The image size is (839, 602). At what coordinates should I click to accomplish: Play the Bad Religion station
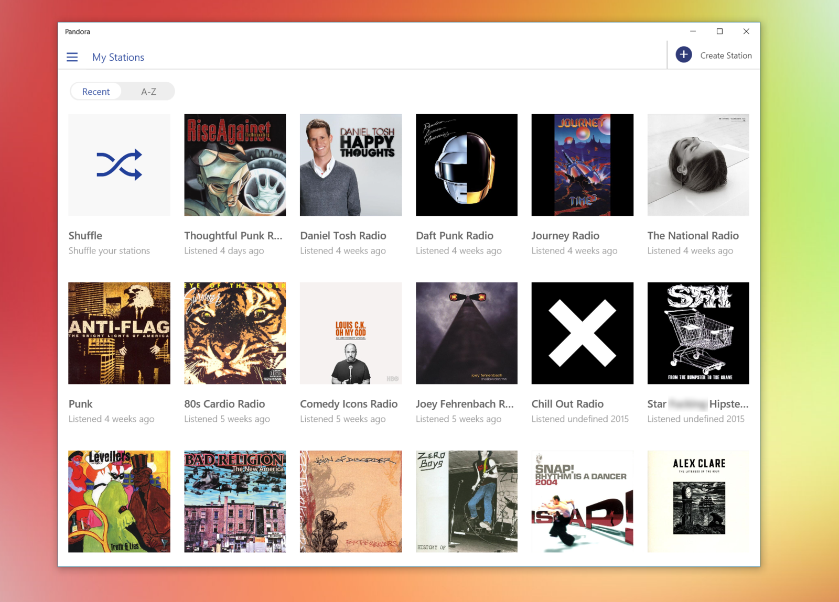pos(235,501)
